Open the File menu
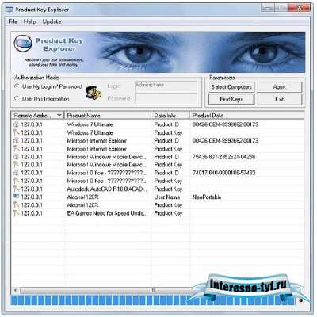Screen dimensions: 317x317 13,21
